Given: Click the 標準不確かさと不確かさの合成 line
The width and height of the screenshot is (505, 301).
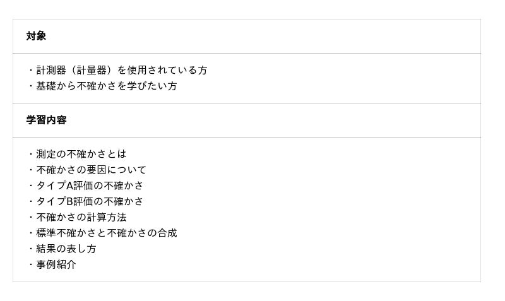Looking at the screenshot, I should 106,233.
